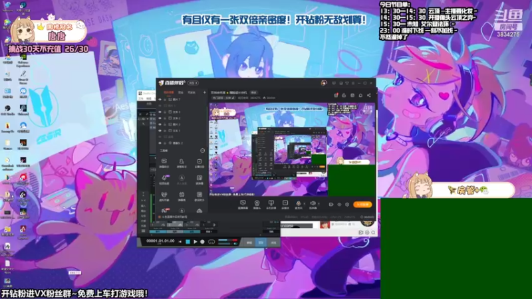
Task: Stop playback in the Studio One transport bar
Action: tap(188, 242)
